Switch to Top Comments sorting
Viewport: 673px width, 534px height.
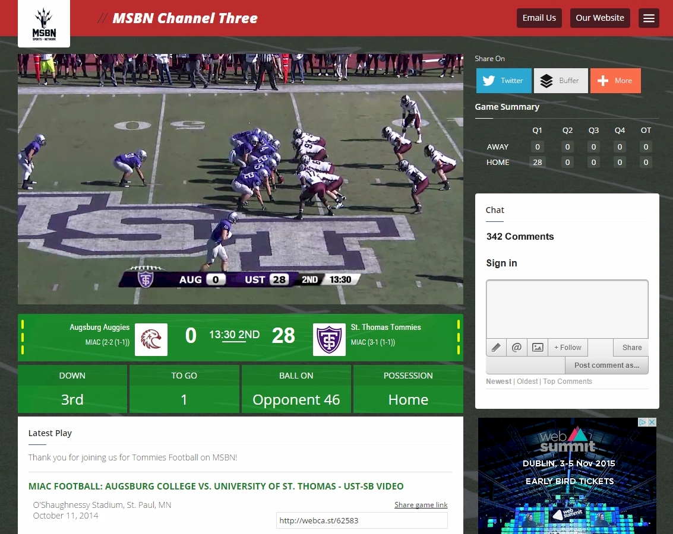567,382
